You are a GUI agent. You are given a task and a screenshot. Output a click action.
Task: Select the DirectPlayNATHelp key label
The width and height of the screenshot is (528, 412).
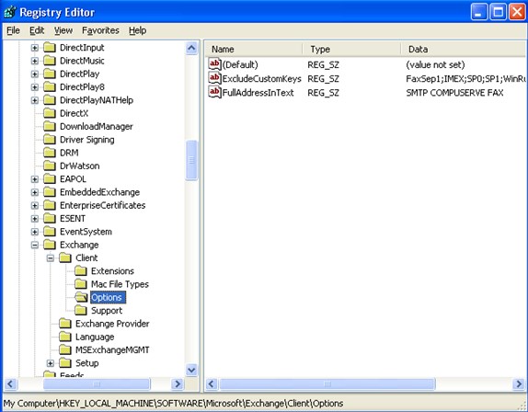tap(97, 100)
